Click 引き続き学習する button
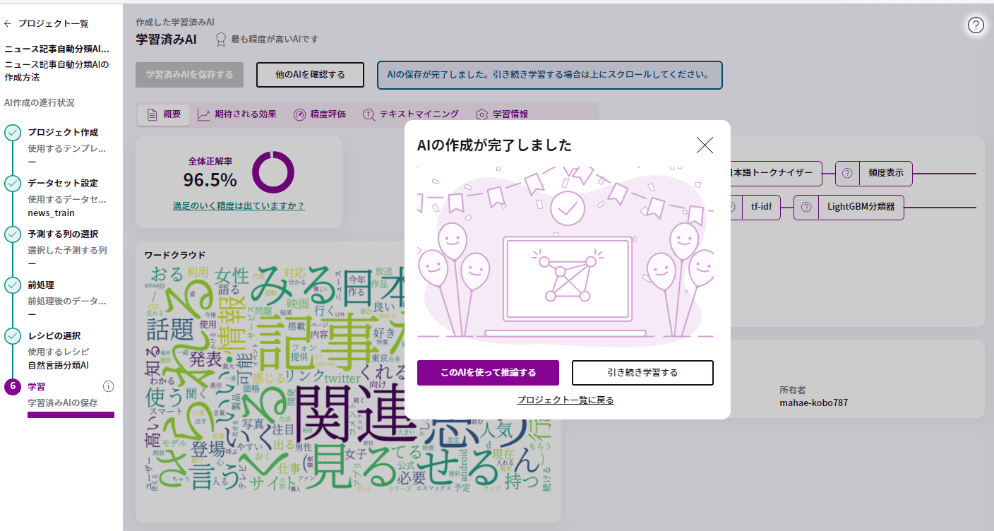The width and height of the screenshot is (994, 531). (x=642, y=373)
